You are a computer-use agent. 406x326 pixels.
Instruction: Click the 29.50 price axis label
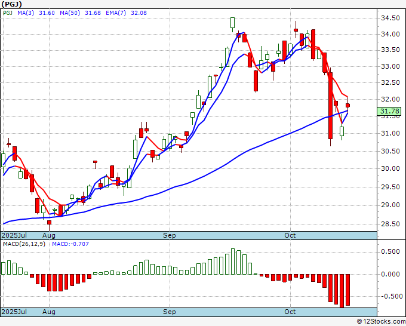(390, 187)
